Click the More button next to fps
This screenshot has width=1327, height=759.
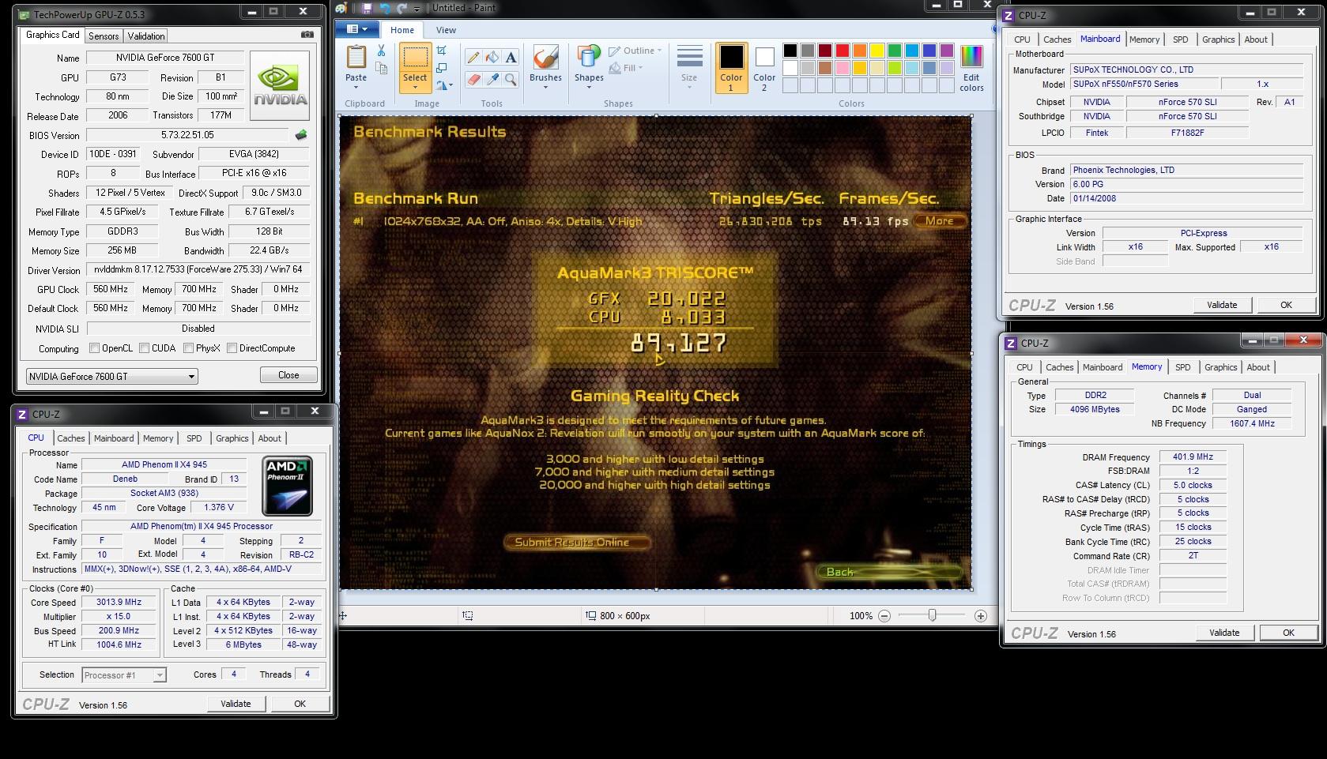coord(940,221)
